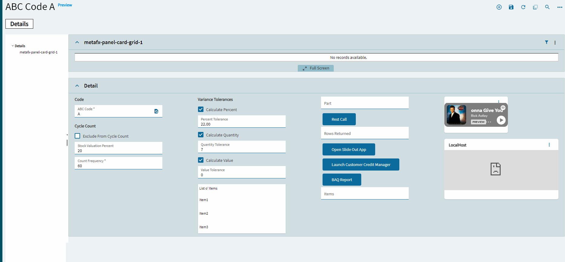
Task: Play the Rick Astley song preview
Action: 501,120
